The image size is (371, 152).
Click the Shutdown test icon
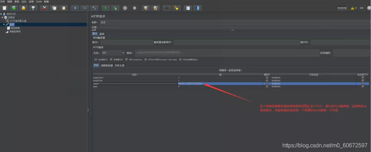(135, 8)
